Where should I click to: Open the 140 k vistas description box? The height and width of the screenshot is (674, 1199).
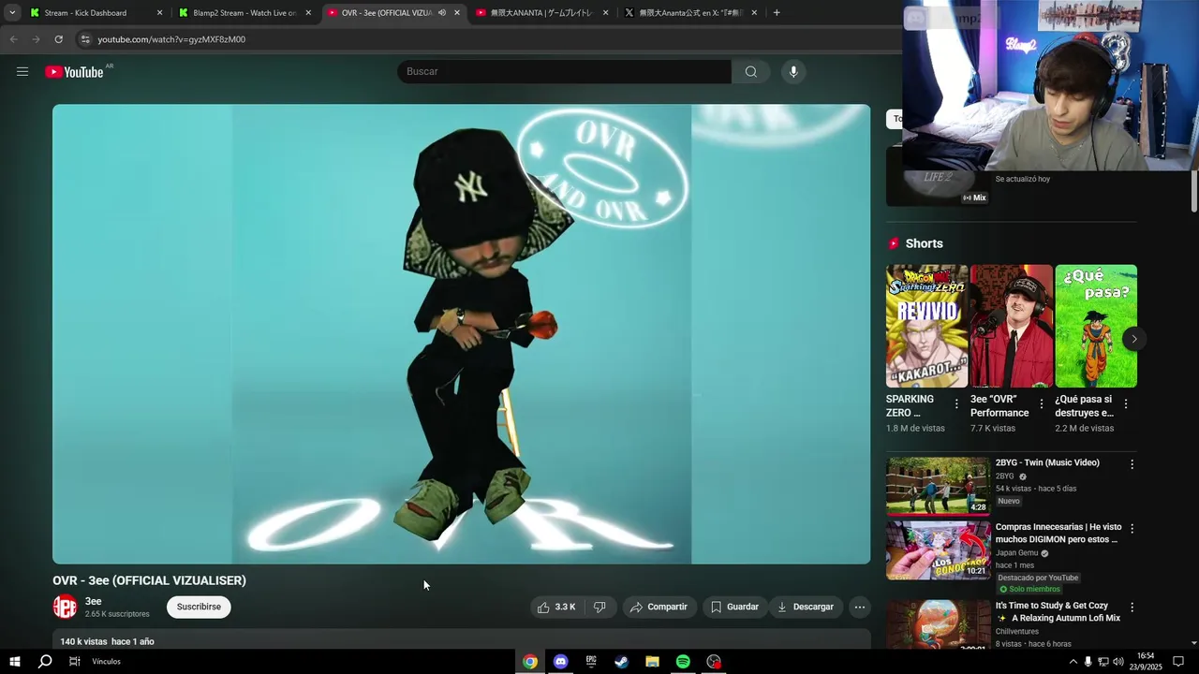tap(461, 641)
